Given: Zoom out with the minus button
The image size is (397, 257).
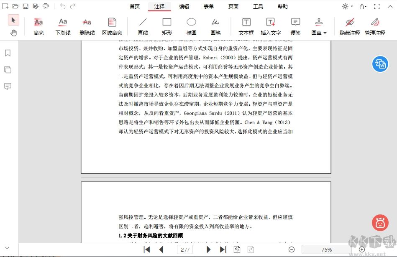Looking at the screenshot, I should coord(292,249).
